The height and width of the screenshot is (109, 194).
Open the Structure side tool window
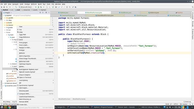pyautogui.click(x=1, y=84)
